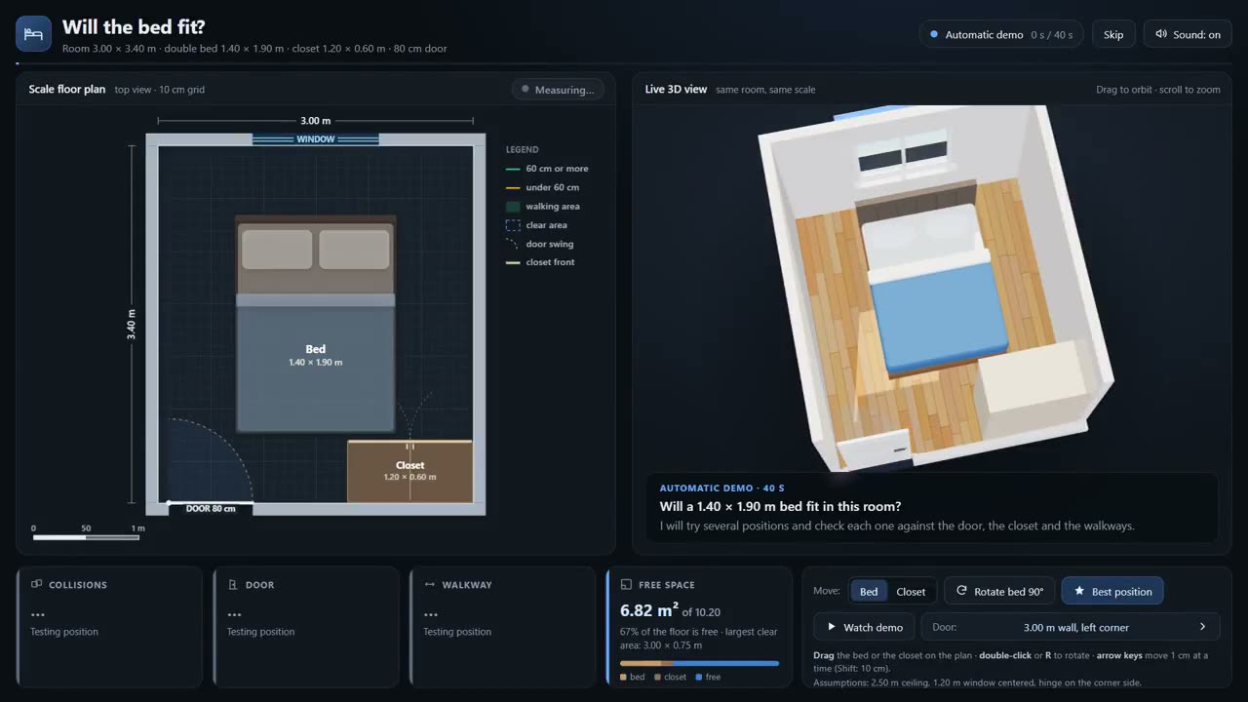Screen dimensions: 1248x702
Task: Click the free space usage bar
Action: (x=699, y=663)
